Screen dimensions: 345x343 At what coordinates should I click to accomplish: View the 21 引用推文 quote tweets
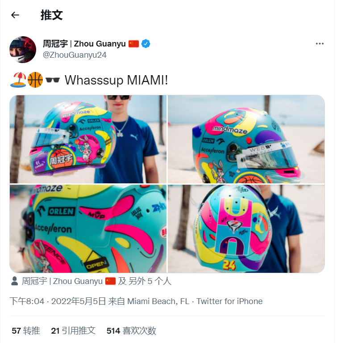click(73, 331)
